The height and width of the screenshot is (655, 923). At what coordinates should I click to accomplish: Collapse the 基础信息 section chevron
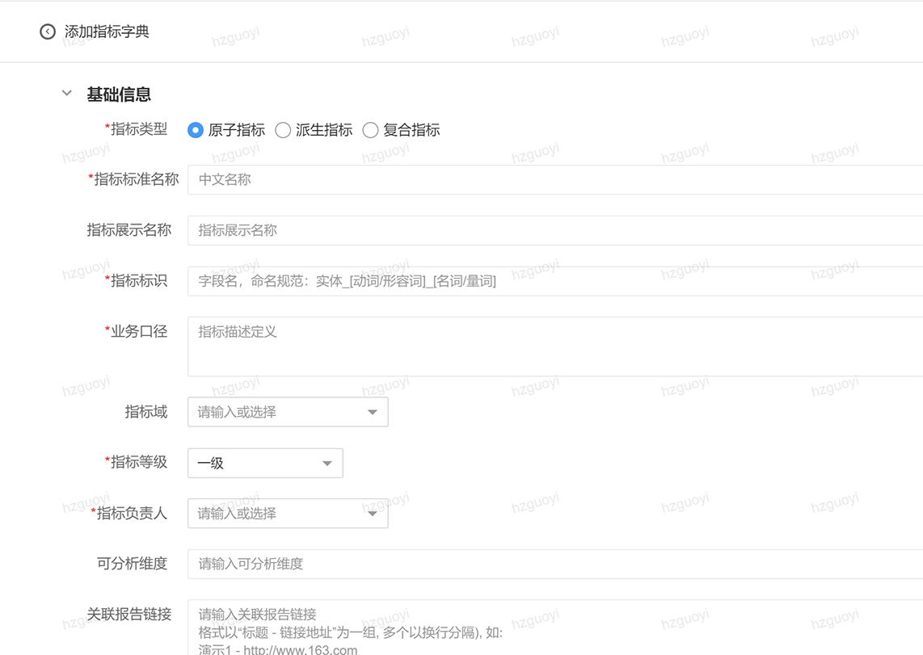(66, 93)
